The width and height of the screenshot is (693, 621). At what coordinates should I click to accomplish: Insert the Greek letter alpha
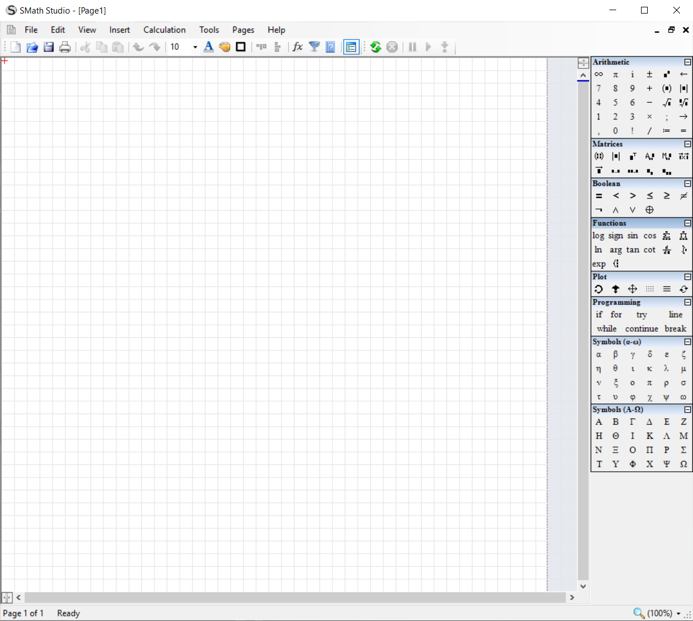[x=599, y=354]
